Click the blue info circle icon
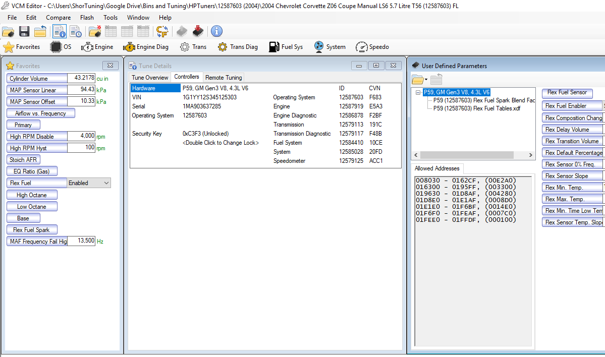 216,31
